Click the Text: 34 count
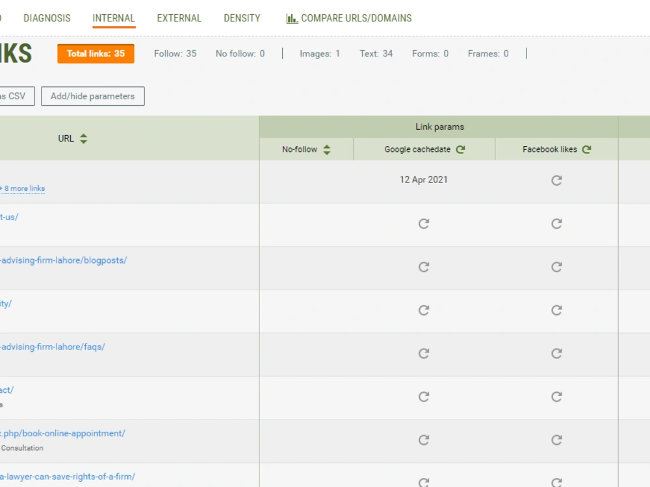Viewport: 650px width, 487px height. tap(376, 54)
